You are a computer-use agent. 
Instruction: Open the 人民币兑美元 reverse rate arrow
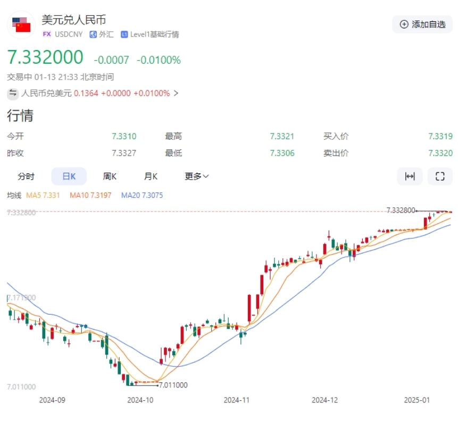(x=176, y=94)
